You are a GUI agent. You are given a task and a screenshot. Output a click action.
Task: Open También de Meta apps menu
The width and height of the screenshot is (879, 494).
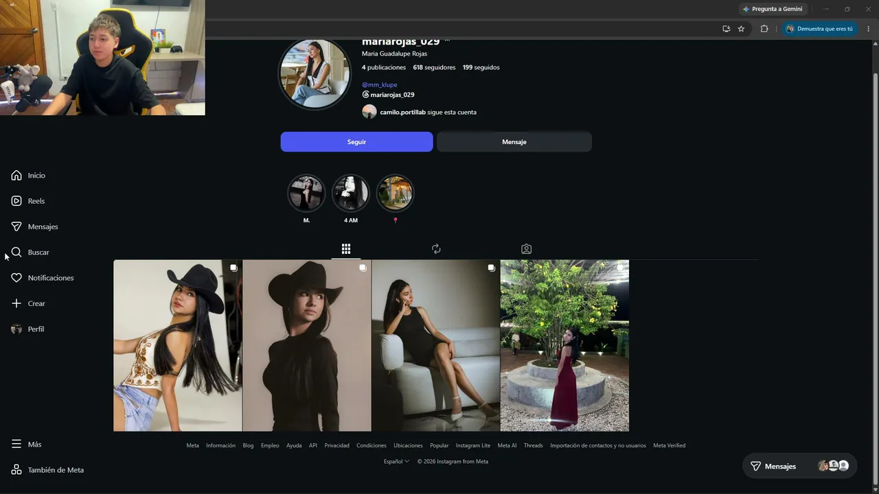(x=47, y=470)
